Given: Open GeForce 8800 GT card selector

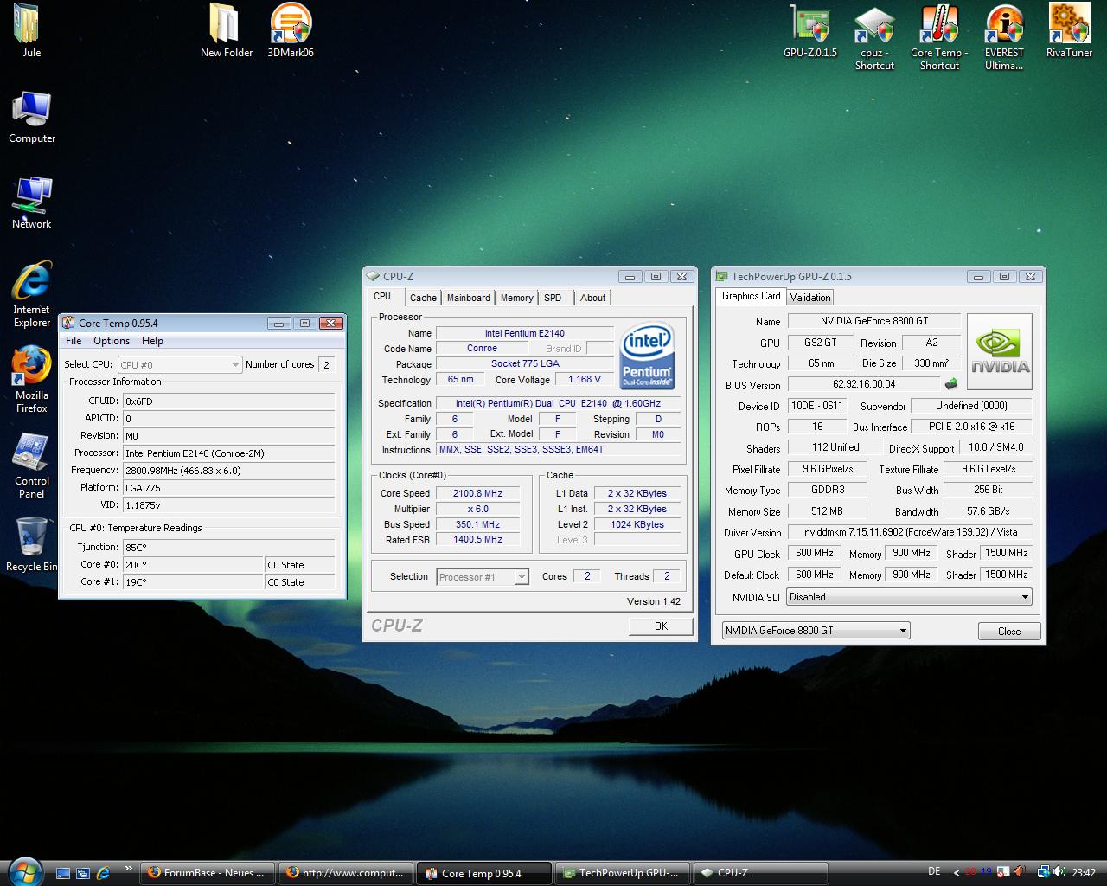Looking at the screenshot, I should click(x=816, y=631).
